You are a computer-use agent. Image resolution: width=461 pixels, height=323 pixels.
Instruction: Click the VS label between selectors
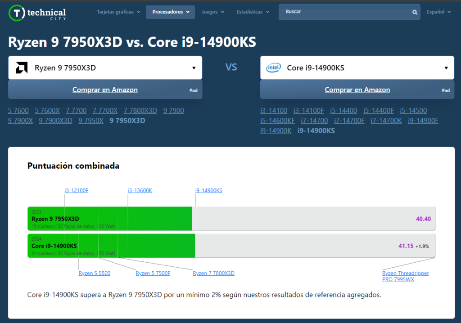[x=231, y=67]
